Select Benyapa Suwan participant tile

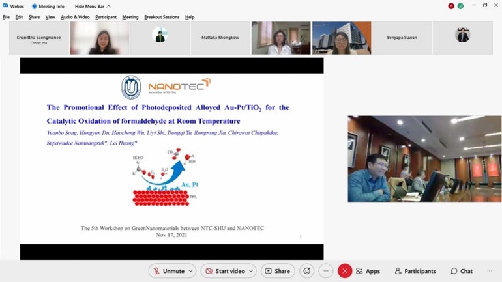[402, 38]
